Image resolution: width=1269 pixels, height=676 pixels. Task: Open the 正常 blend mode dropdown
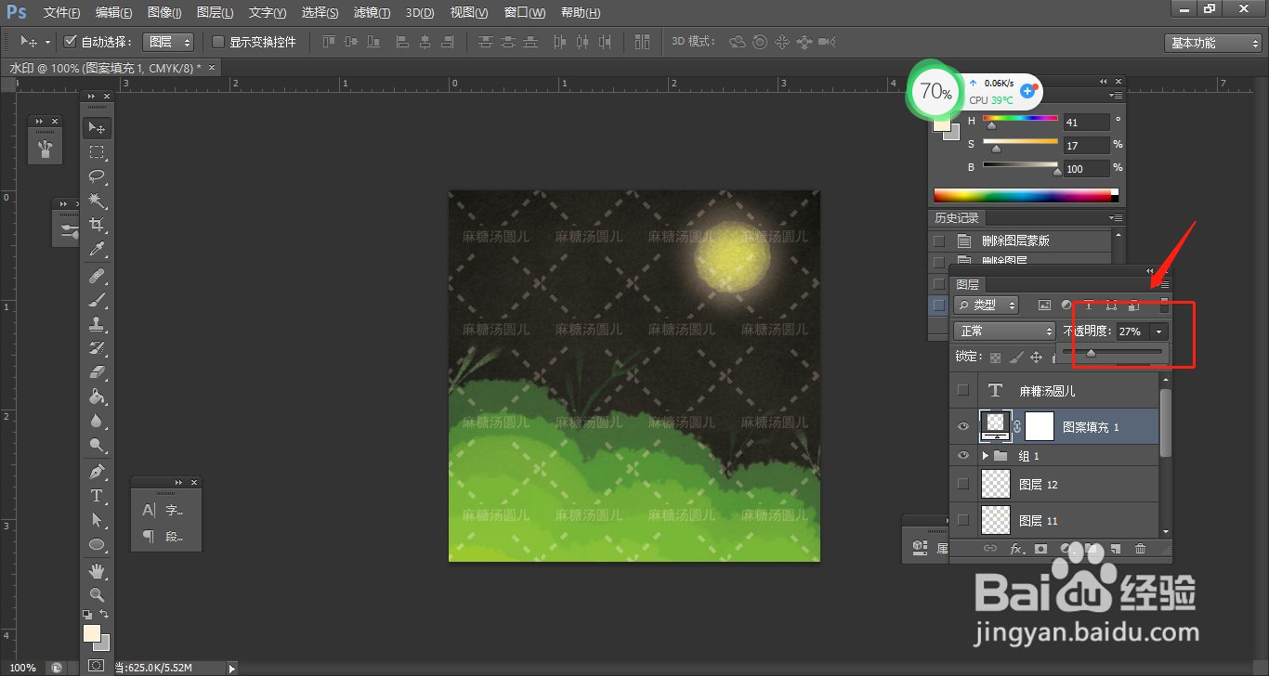1003,331
